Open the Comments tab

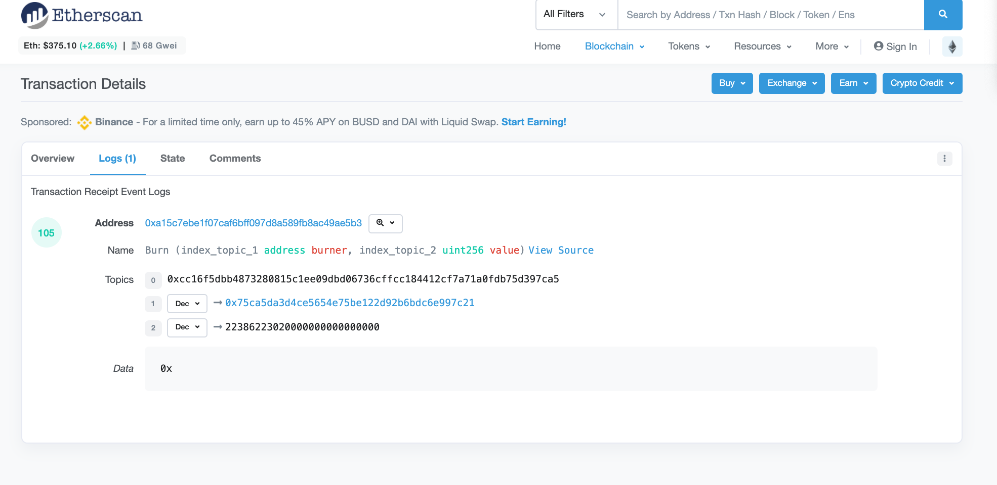(x=235, y=159)
